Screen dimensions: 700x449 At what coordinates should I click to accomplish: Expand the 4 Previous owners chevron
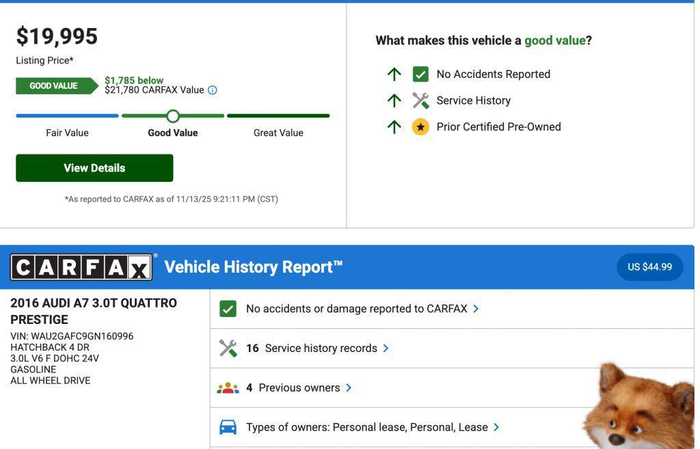point(349,388)
